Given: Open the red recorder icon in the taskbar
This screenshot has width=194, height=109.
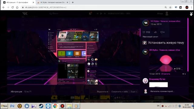Looking at the screenshot, I should click(x=62, y=106).
